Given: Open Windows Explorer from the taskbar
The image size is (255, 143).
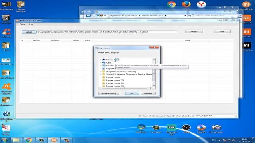Looking at the screenshot, I should click(x=16, y=140).
